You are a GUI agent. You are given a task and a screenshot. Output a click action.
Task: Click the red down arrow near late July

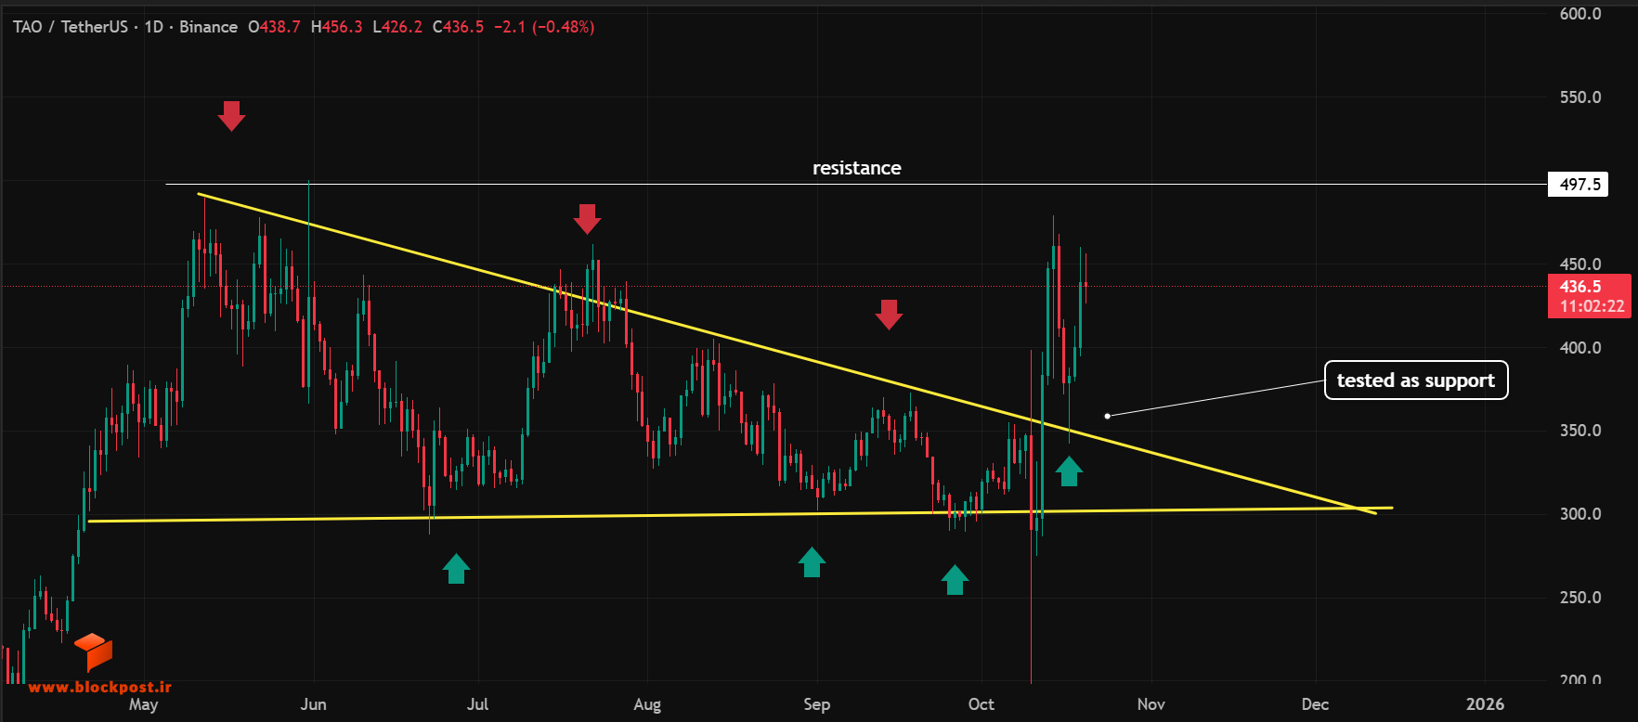(587, 219)
